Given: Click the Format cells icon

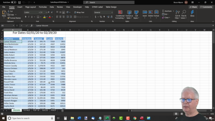Looking at the screenshot, I should pyautogui.click(x=156, y=12).
